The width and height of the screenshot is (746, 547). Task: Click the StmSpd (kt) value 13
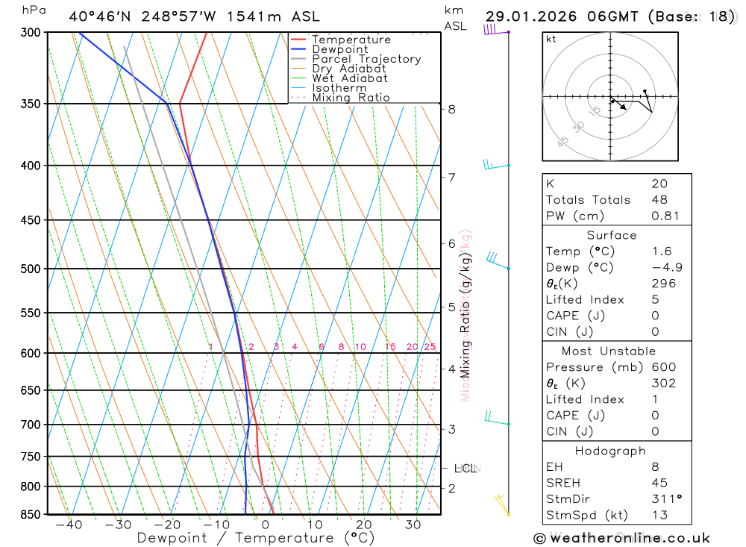click(659, 515)
